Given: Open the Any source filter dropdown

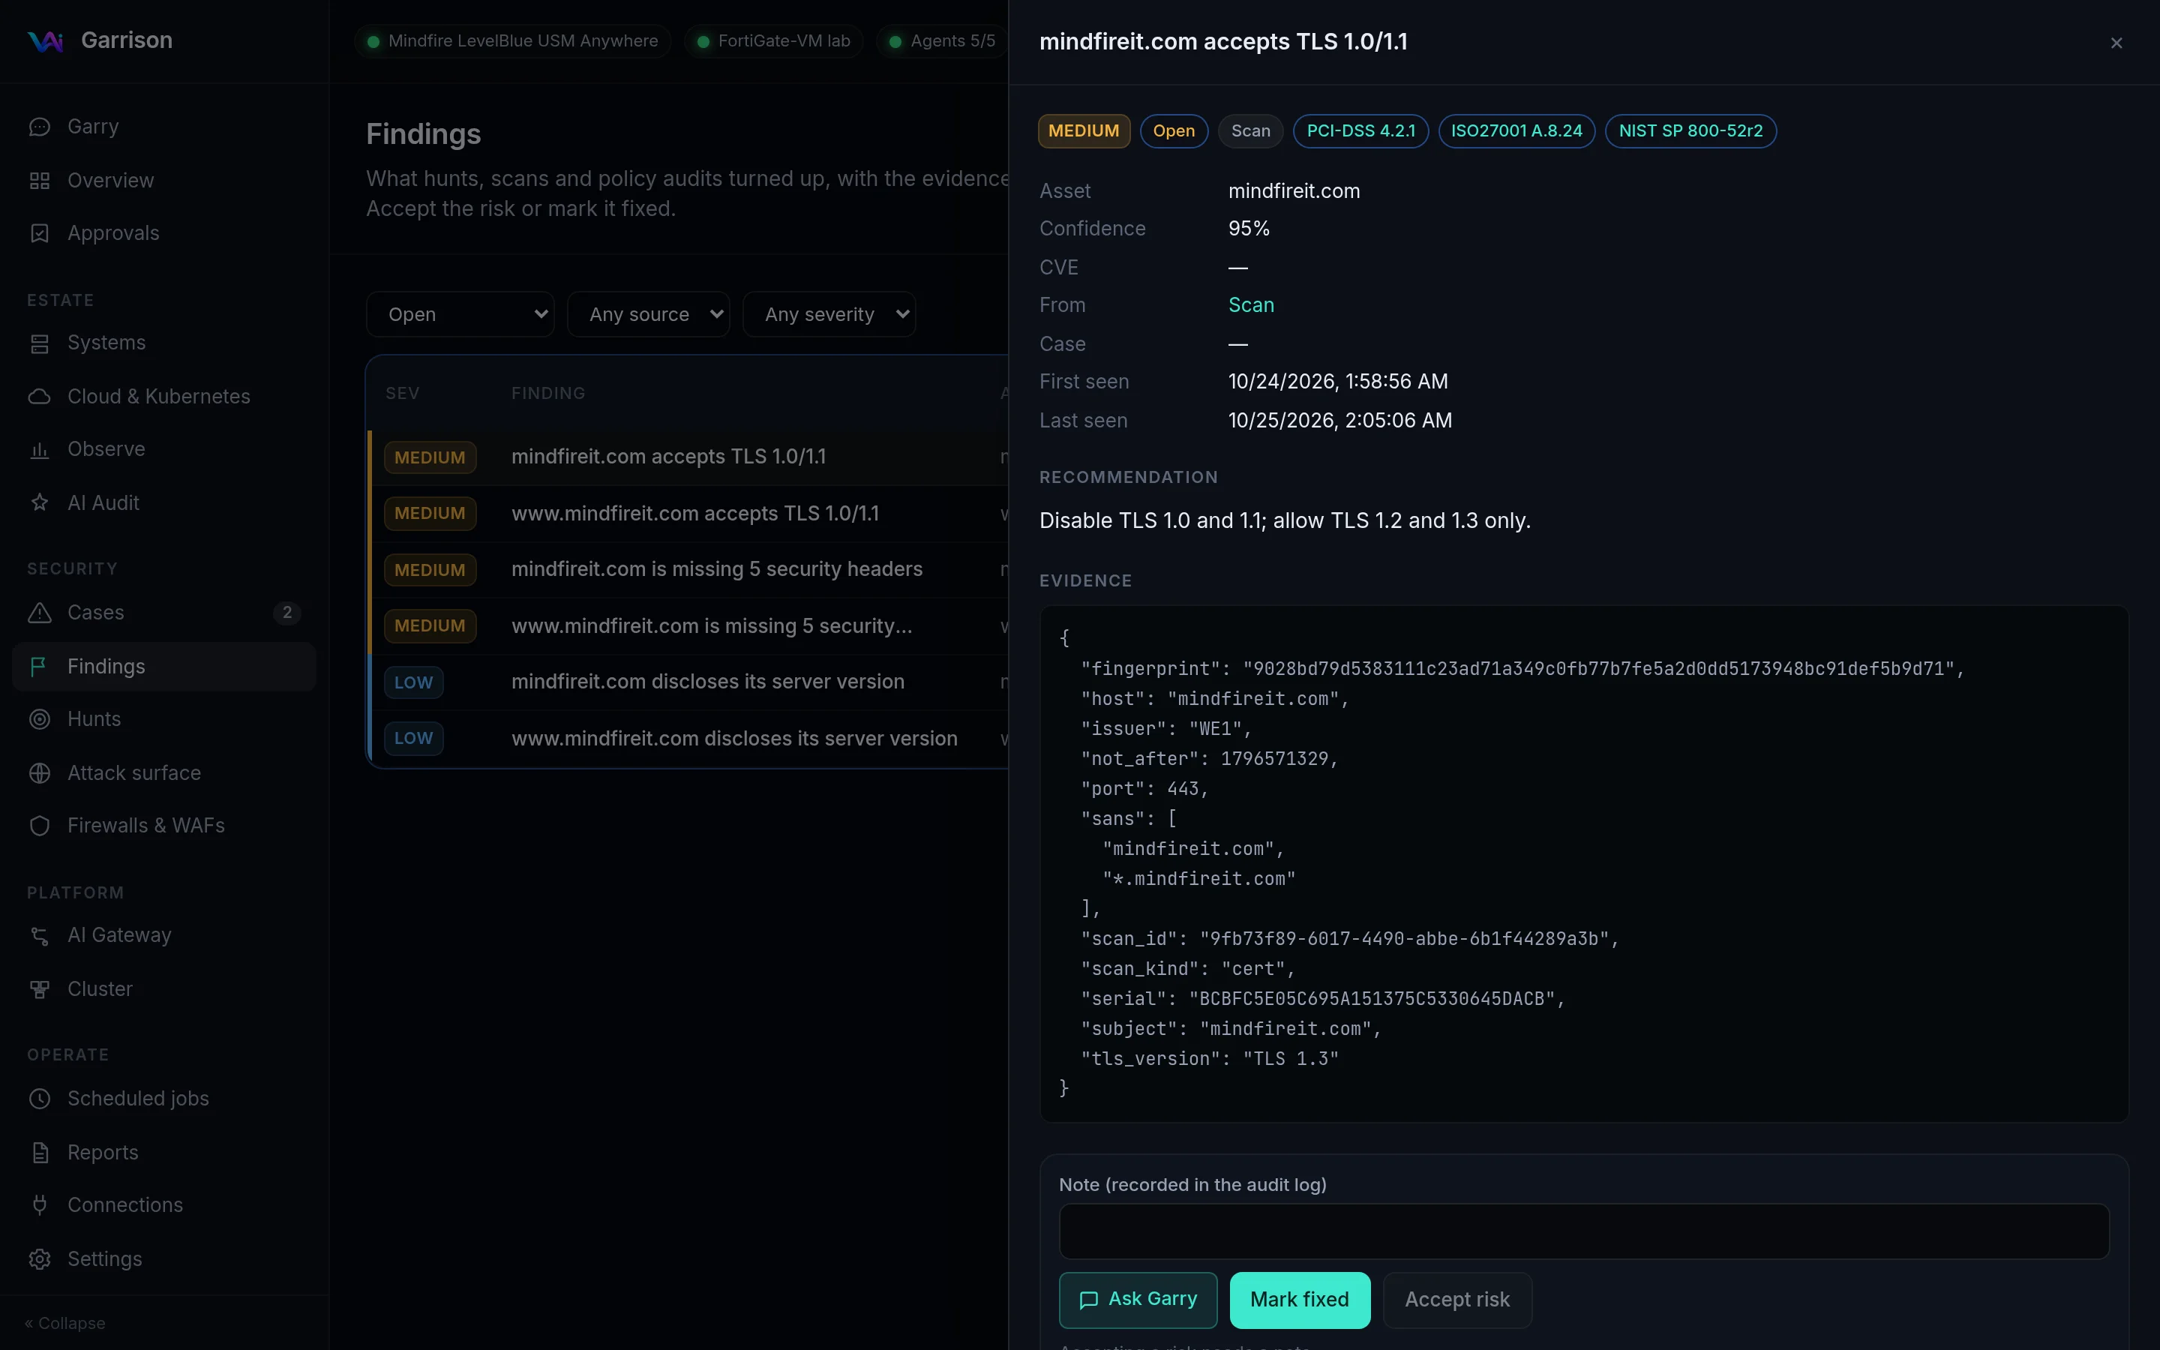Looking at the screenshot, I should click(x=648, y=314).
